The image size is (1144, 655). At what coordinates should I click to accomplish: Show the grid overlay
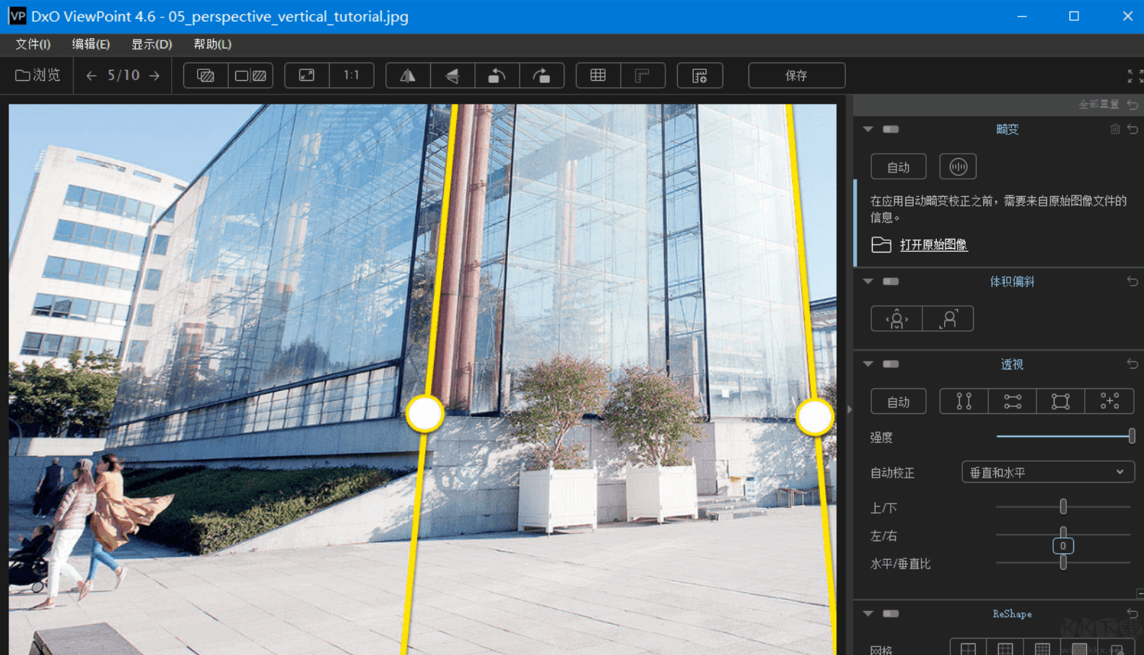(598, 76)
